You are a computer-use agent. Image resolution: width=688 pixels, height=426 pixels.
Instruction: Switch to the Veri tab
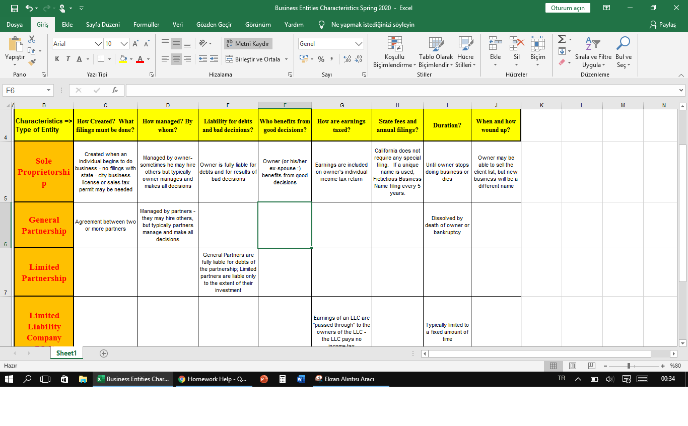tap(178, 25)
